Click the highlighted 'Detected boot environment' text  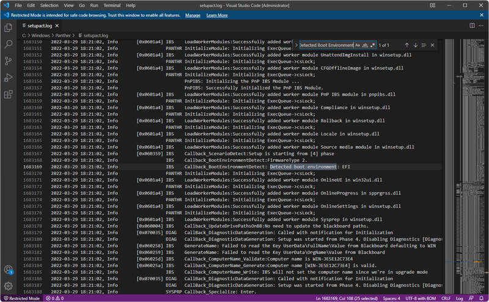[303, 167]
